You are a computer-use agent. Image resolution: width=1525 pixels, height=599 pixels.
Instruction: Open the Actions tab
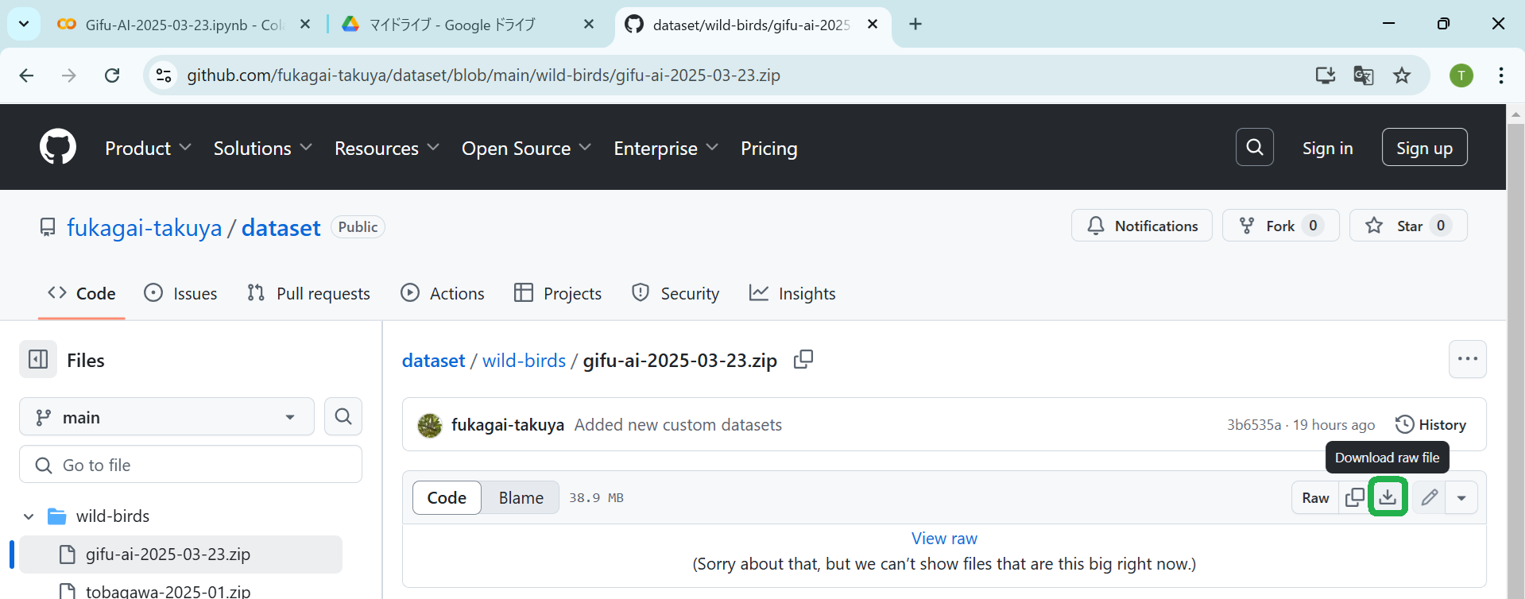click(x=443, y=293)
